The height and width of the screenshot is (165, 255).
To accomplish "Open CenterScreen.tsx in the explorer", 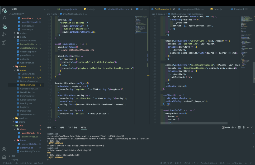I will pyautogui.click(x=29, y=89).
